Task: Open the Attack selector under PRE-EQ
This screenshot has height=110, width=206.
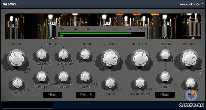Action: click(52, 95)
